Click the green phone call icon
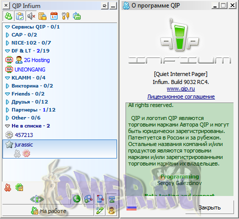This screenshot has height=219, width=239. click(76, 199)
